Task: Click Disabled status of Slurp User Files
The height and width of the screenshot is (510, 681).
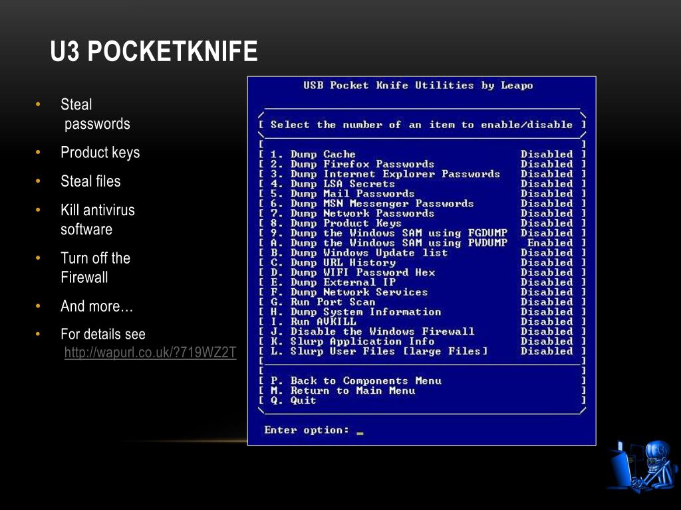Action: tap(547, 351)
